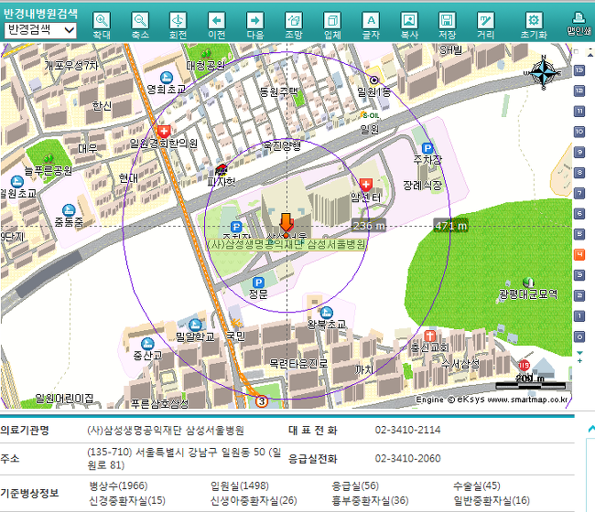Image resolution: width=595 pixels, height=512 pixels.
Task: Save the map with the 저장 icon
Action: 447,21
